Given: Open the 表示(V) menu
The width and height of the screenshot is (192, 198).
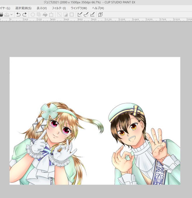Looking at the screenshot, I should (x=42, y=8).
